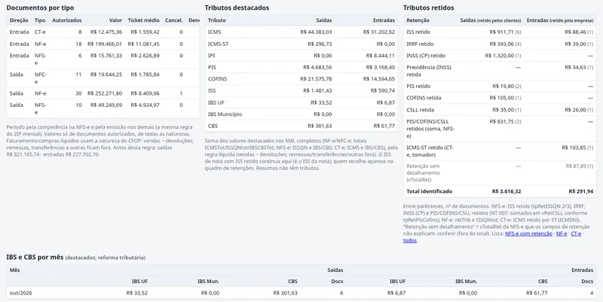The image size is (603, 302).
Task: Select IRRF retido saídas 'R$ 393,06'
Action: (501, 44)
